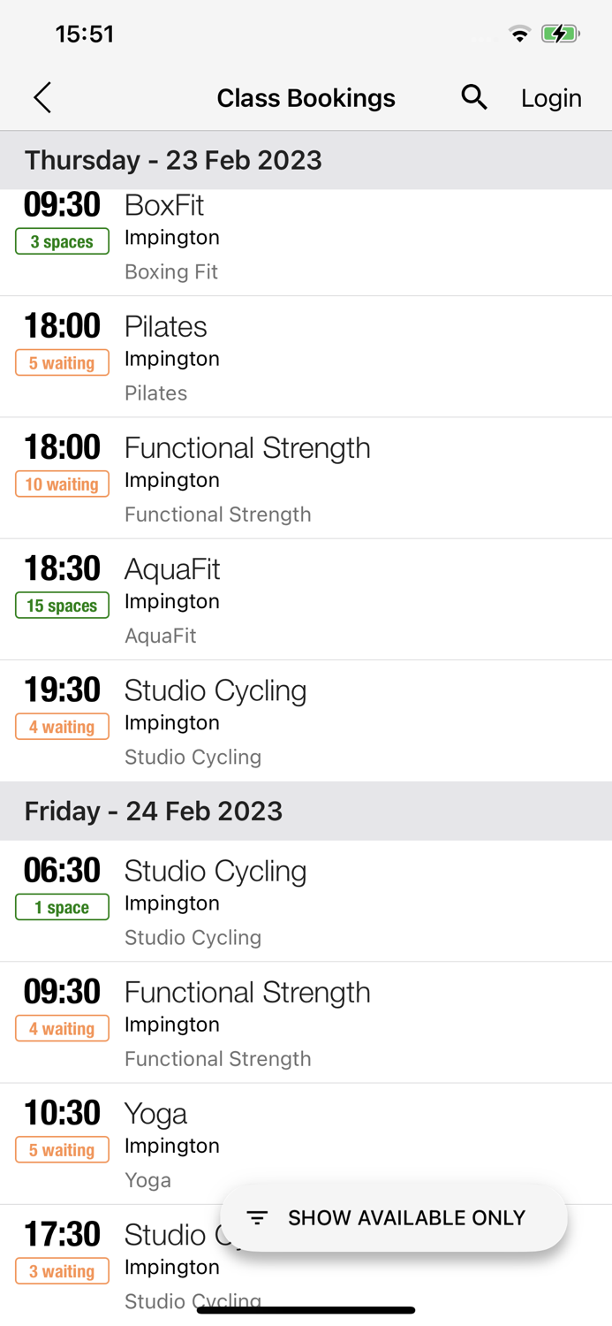Tap the Login button
This screenshot has height=1326, width=612.
[551, 97]
